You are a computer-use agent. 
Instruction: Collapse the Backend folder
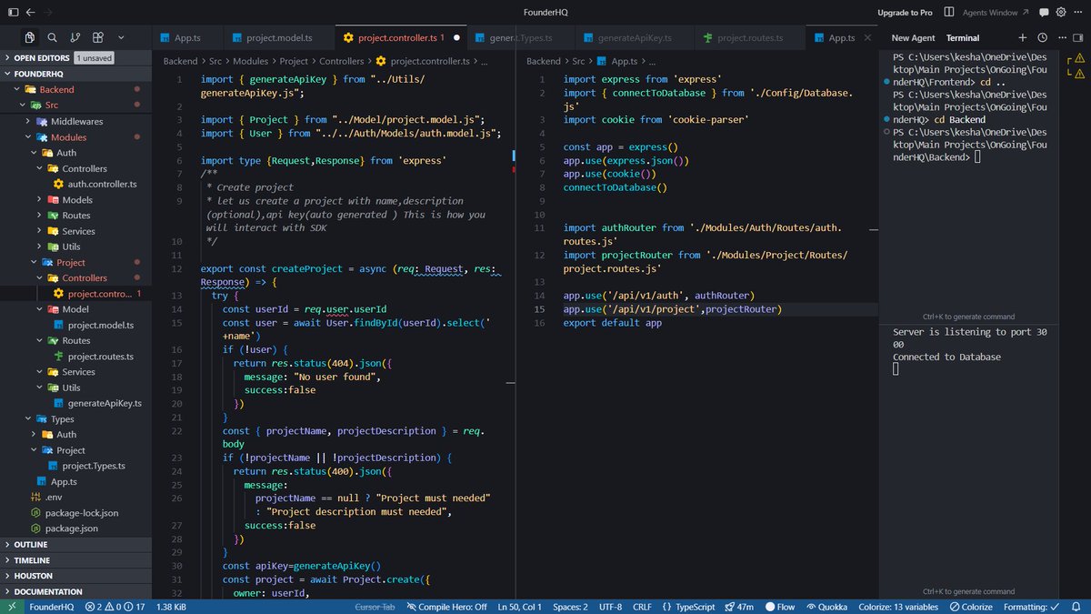[x=75, y=89]
